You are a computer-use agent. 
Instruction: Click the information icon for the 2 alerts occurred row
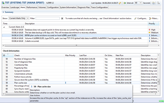click(149, 41)
